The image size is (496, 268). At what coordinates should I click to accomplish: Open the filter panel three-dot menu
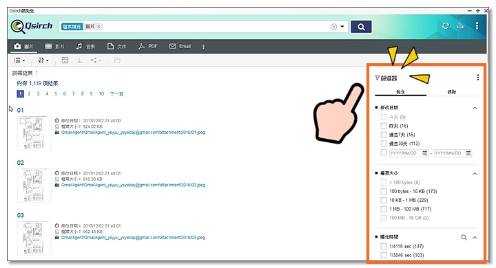477,78
